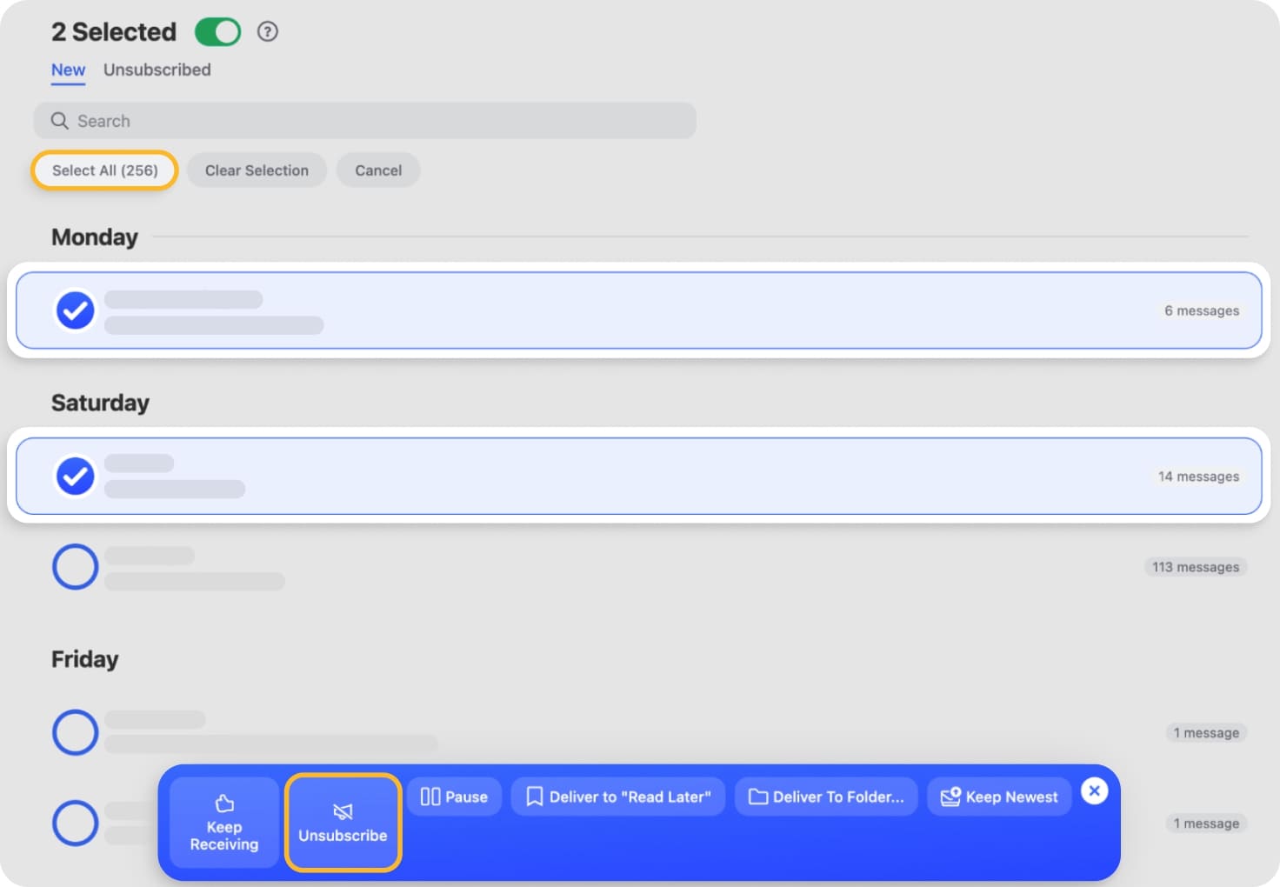Click the Unsubscribe muted-bell icon
1280x887 pixels.
click(343, 809)
